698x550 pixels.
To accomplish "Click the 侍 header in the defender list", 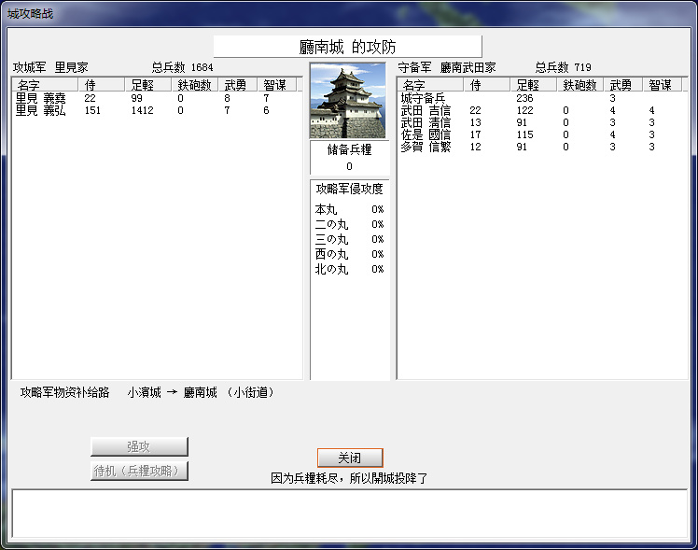I will point(486,85).
